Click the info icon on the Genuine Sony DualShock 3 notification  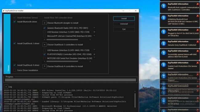coord(164,44)
